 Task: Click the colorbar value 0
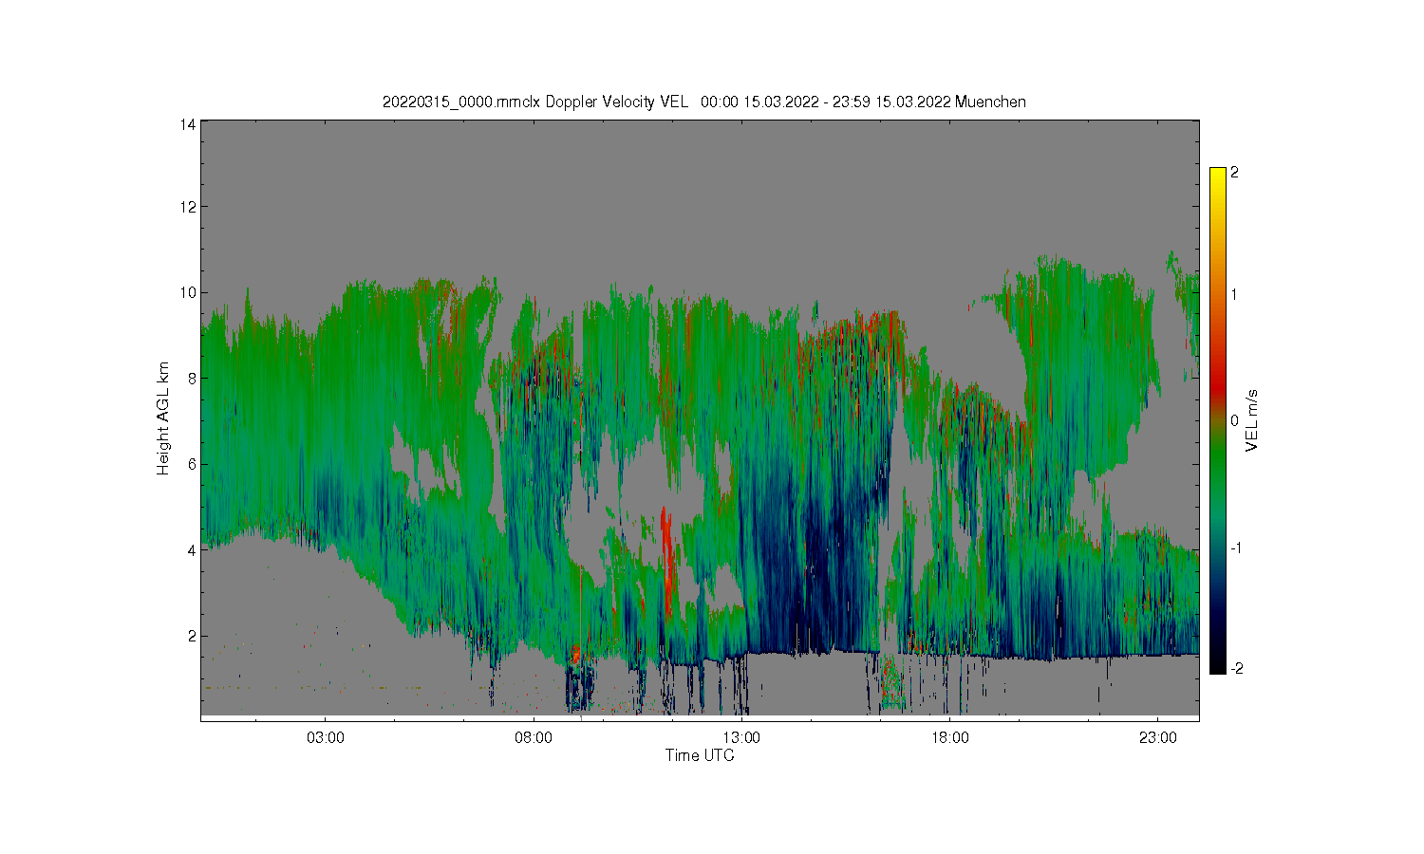1234,420
